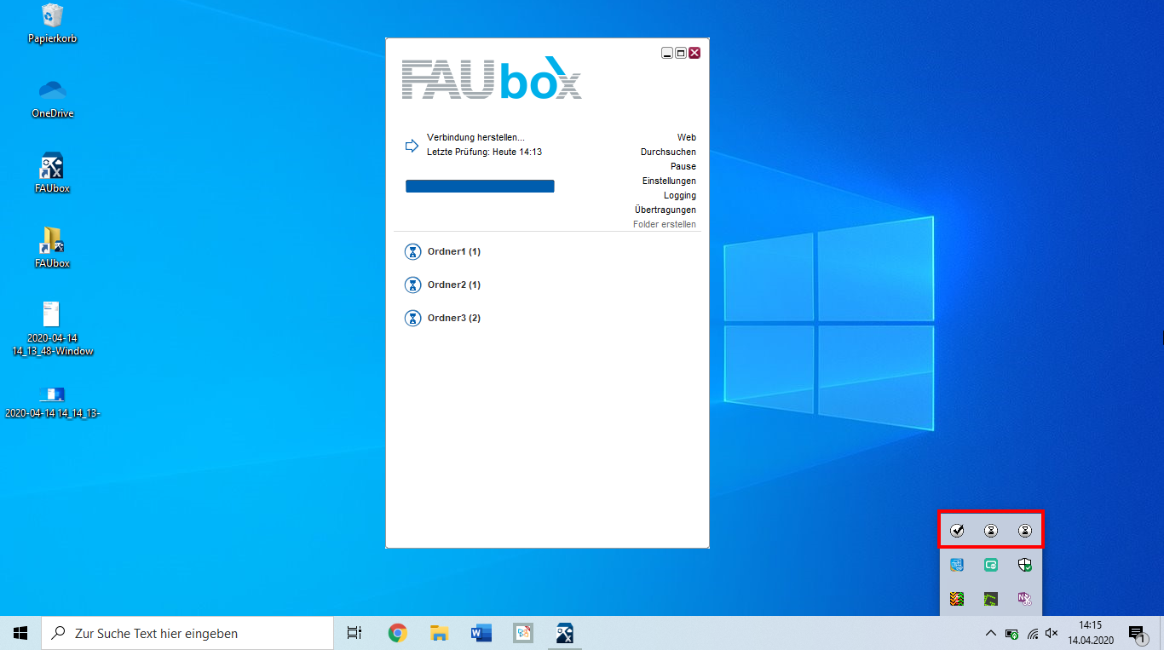
Task: Select the Ordner3 (2) folder entry
Action: click(454, 319)
